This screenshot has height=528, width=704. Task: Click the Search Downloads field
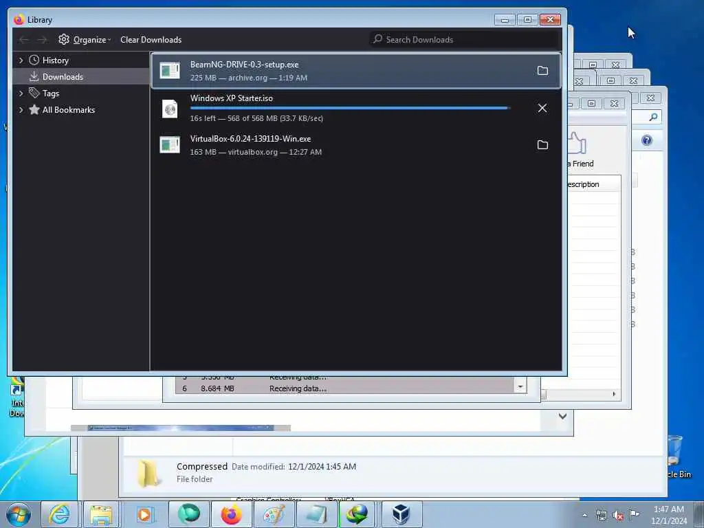[465, 39]
